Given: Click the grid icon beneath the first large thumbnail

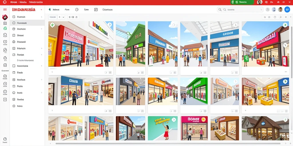Looking at the screenshot, I should tap(110, 72).
